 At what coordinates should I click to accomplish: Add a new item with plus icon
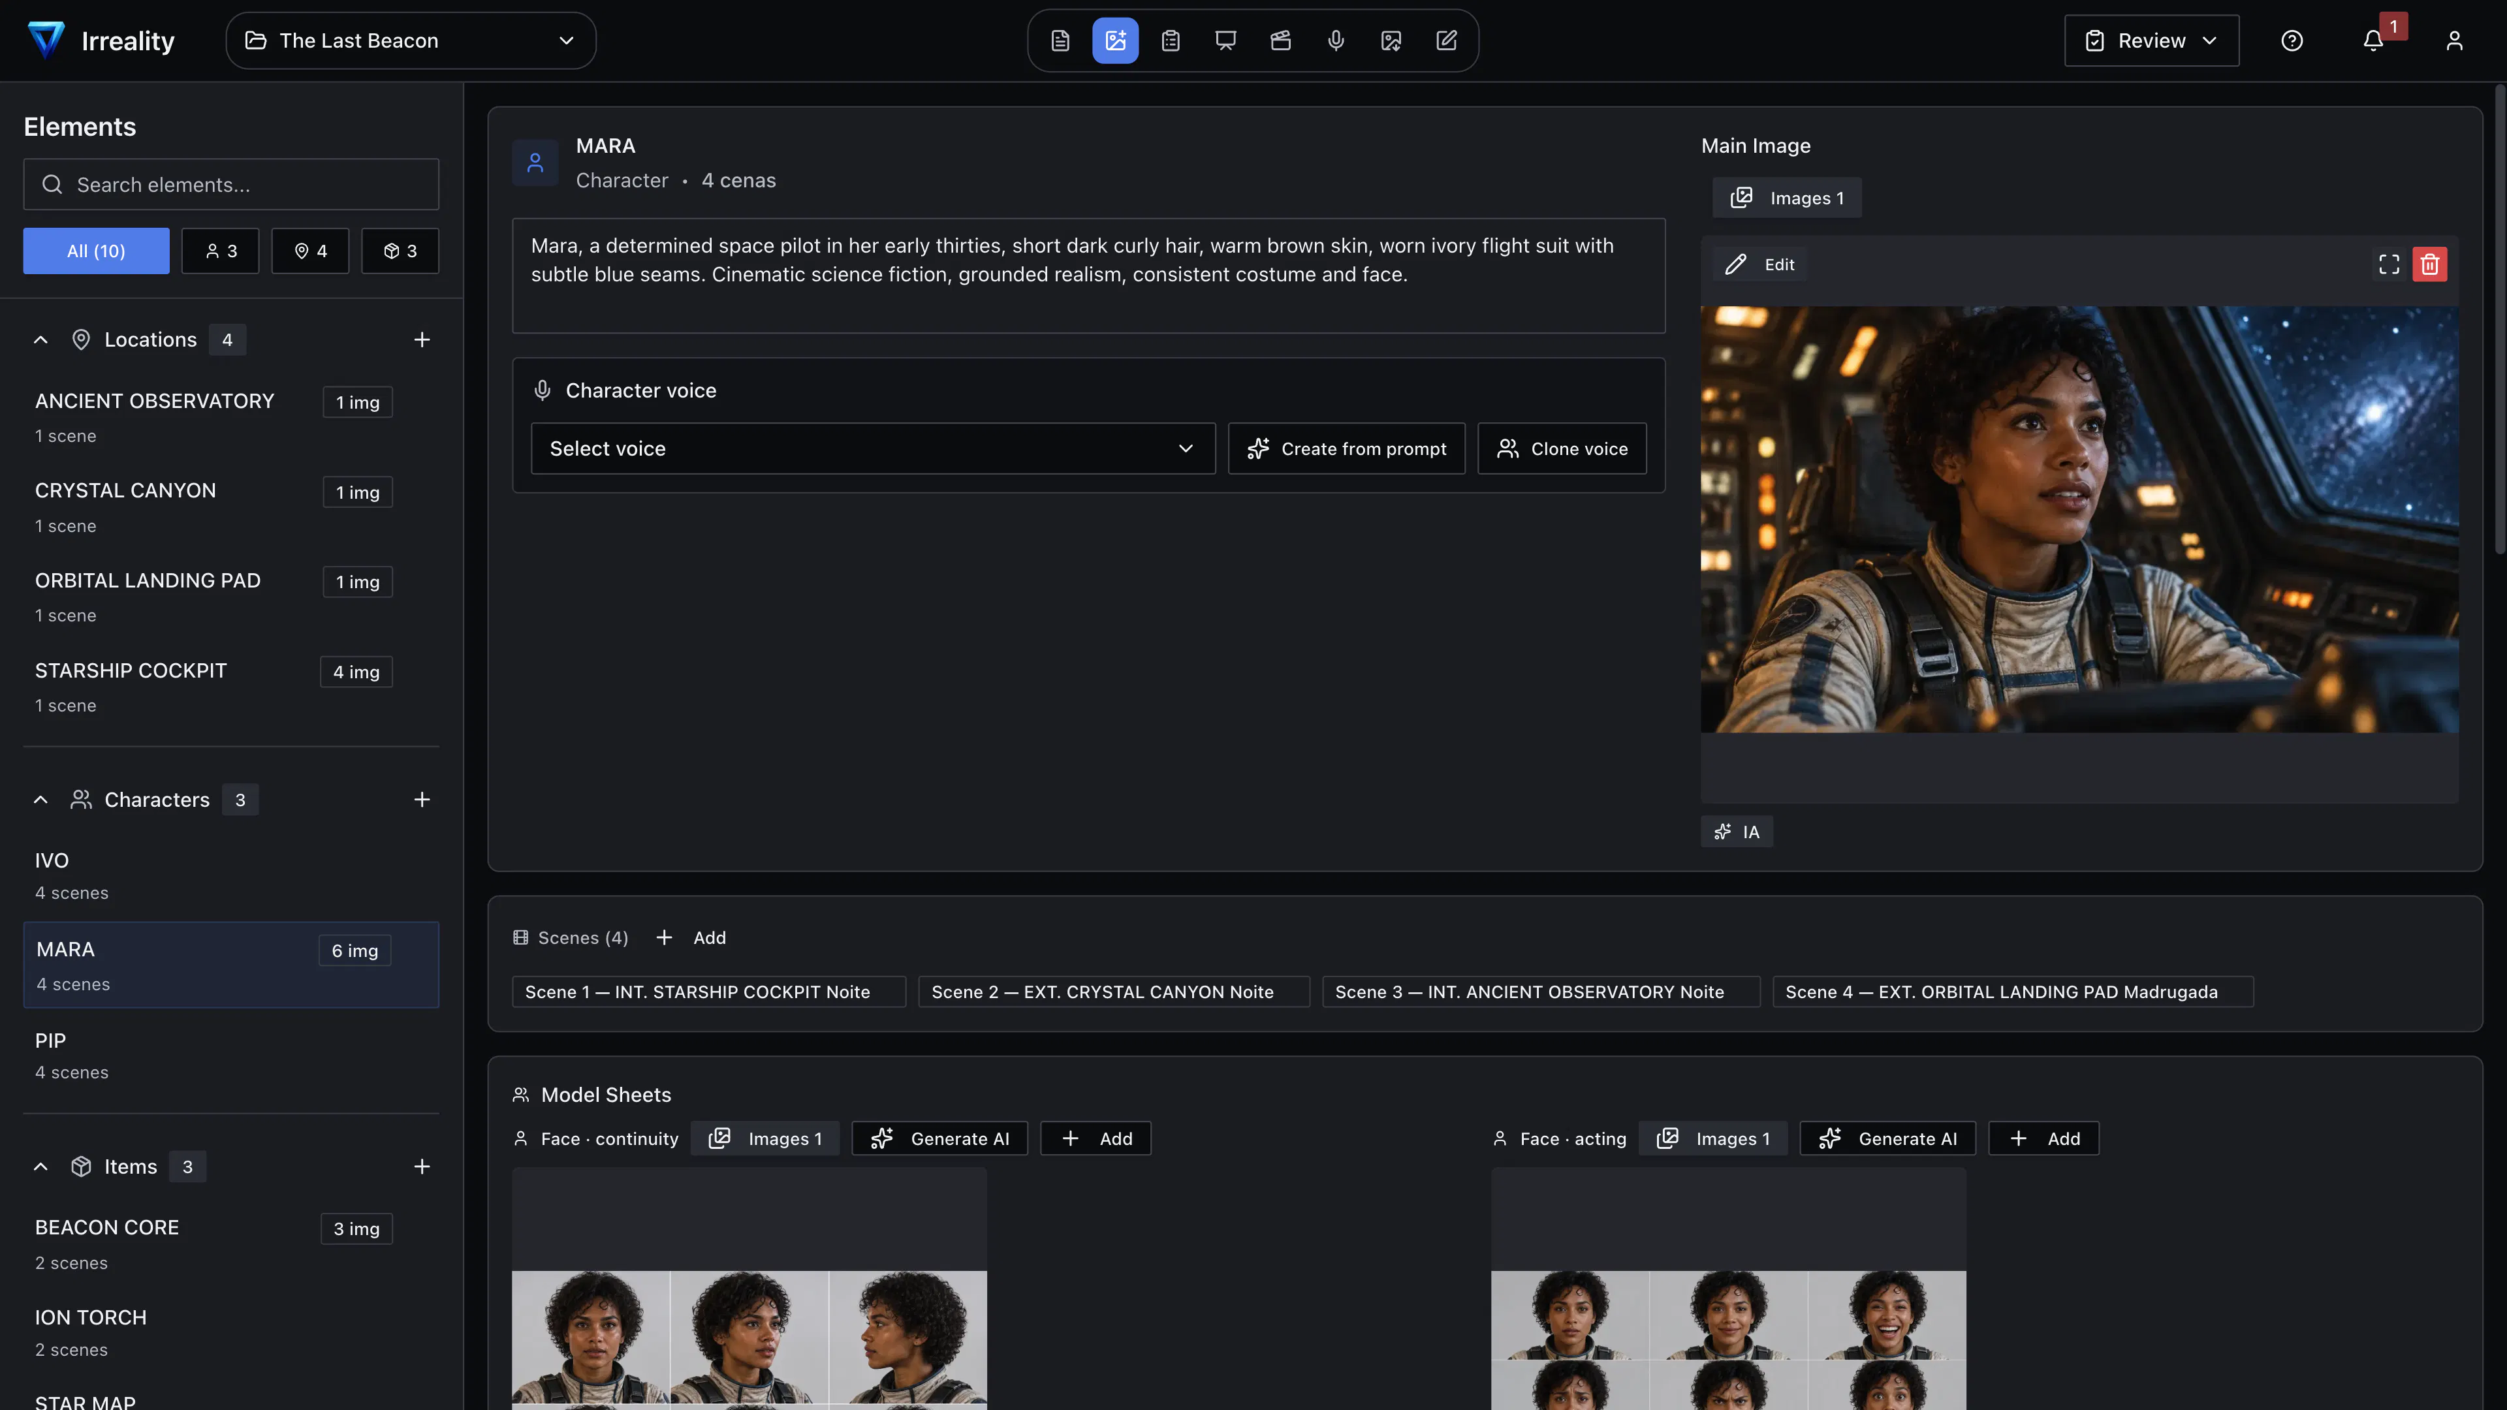pyautogui.click(x=421, y=1167)
